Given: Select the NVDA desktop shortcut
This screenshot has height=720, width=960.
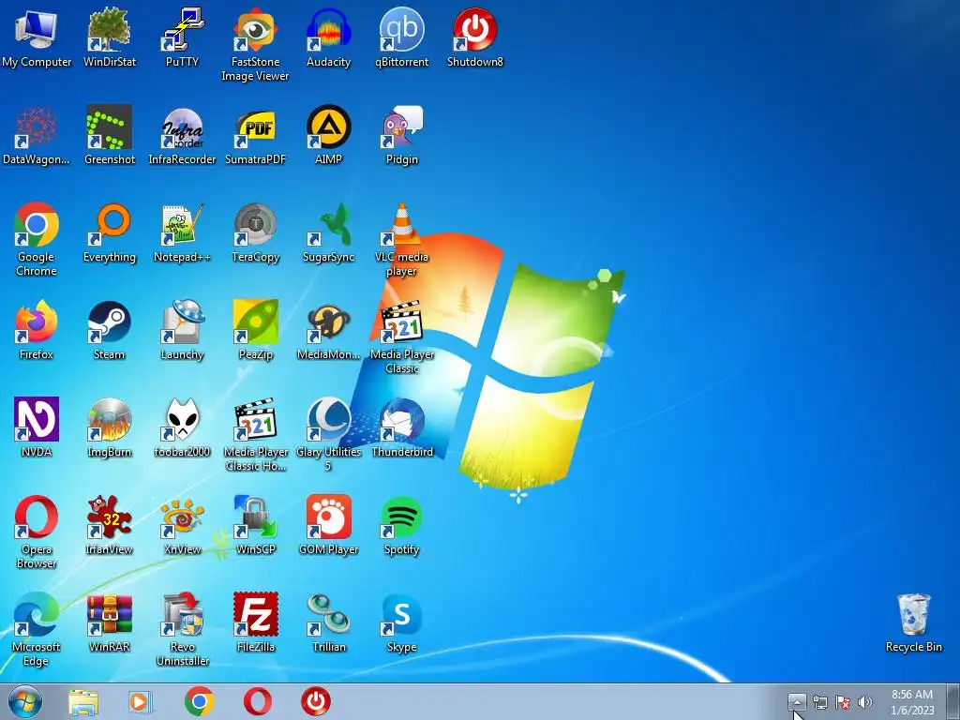Looking at the screenshot, I should (x=37, y=427).
